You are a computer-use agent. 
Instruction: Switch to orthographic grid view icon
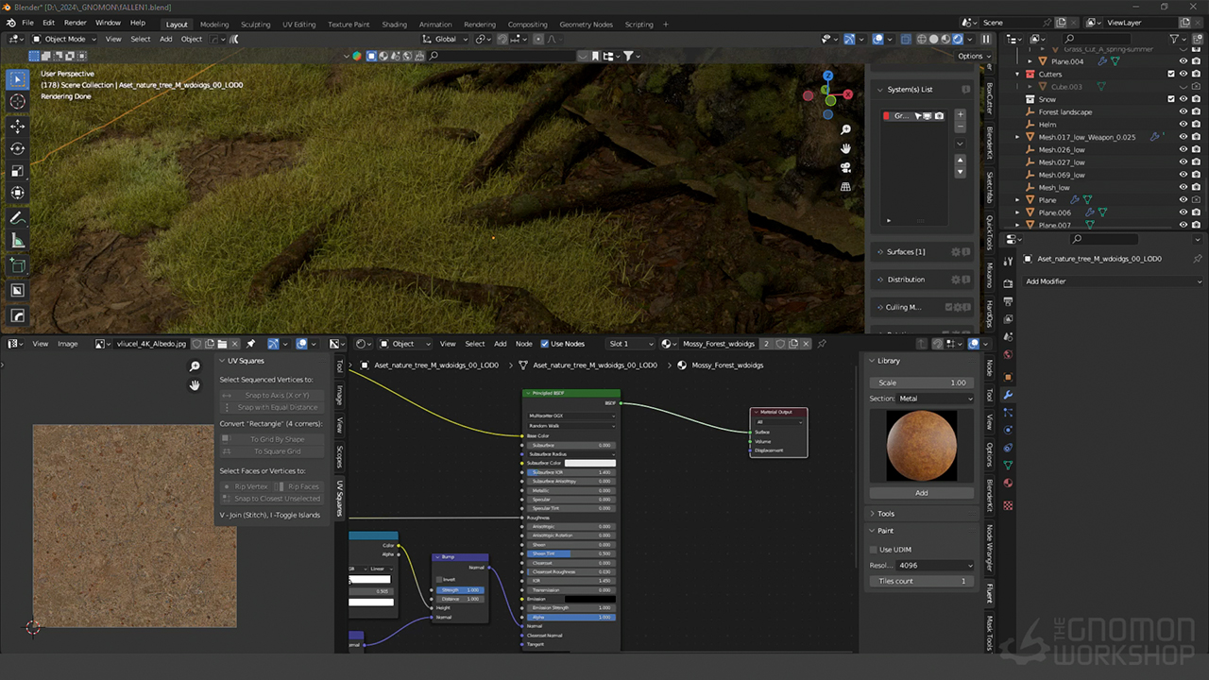point(845,187)
